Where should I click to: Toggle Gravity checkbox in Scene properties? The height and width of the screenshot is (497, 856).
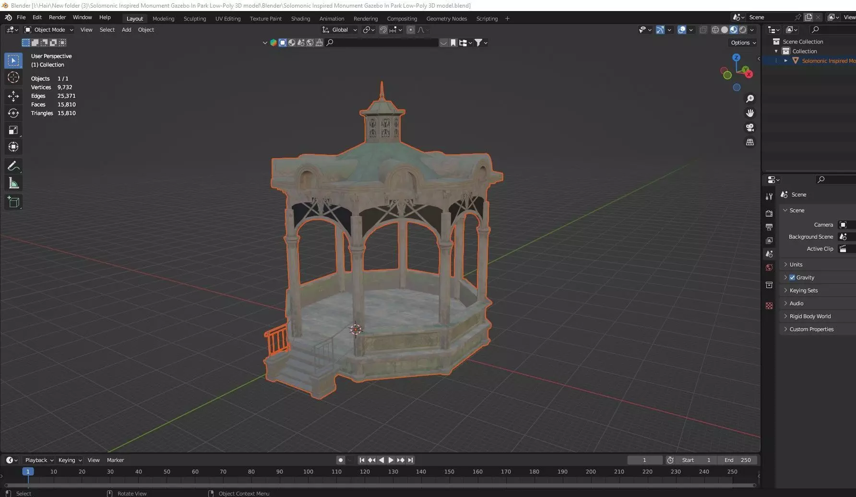coord(792,277)
